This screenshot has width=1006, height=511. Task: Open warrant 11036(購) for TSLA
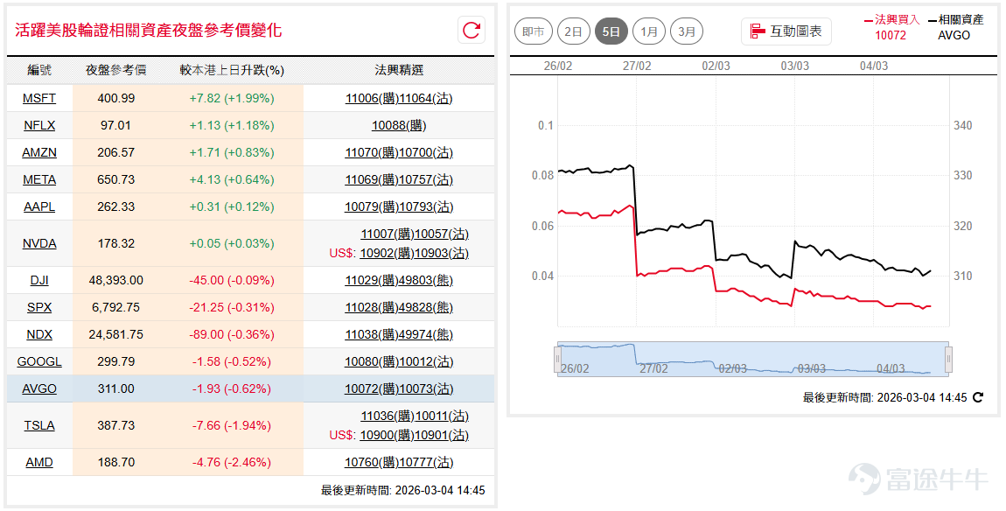pos(388,416)
